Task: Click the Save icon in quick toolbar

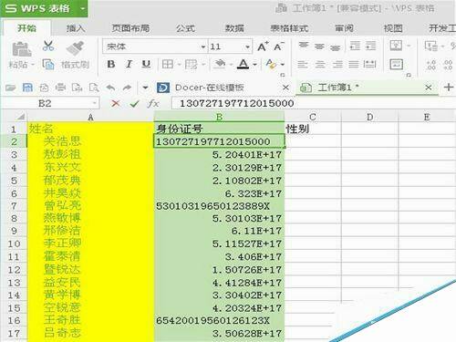Action: 27,88
